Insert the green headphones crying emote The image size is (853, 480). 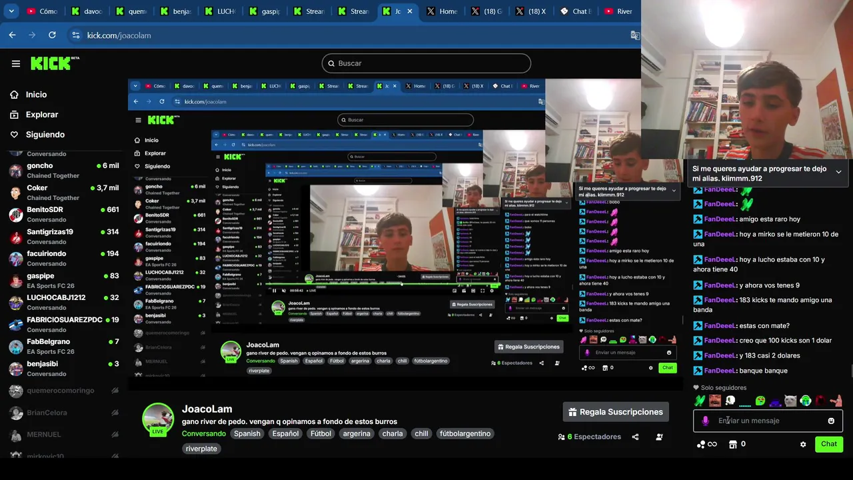pyautogui.click(x=806, y=401)
